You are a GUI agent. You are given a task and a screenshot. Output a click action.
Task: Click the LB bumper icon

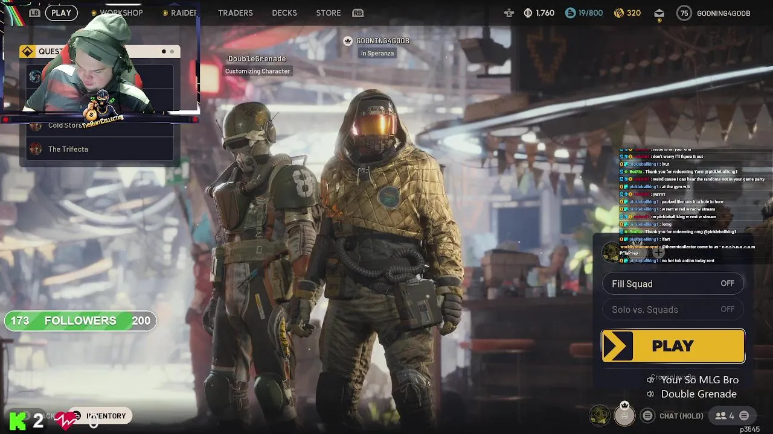[x=34, y=13]
